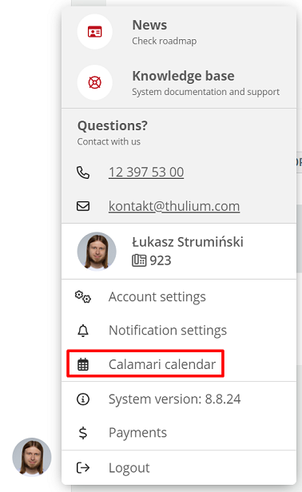Click the red News card icon
The width and height of the screenshot is (302, 492).
tap(94, 32)
